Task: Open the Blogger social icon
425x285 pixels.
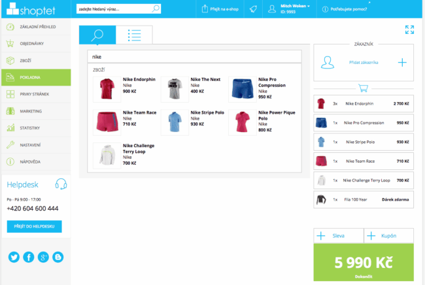Action: click(x=58, y=257)
